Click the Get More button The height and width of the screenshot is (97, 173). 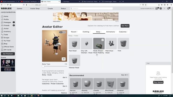125,26
